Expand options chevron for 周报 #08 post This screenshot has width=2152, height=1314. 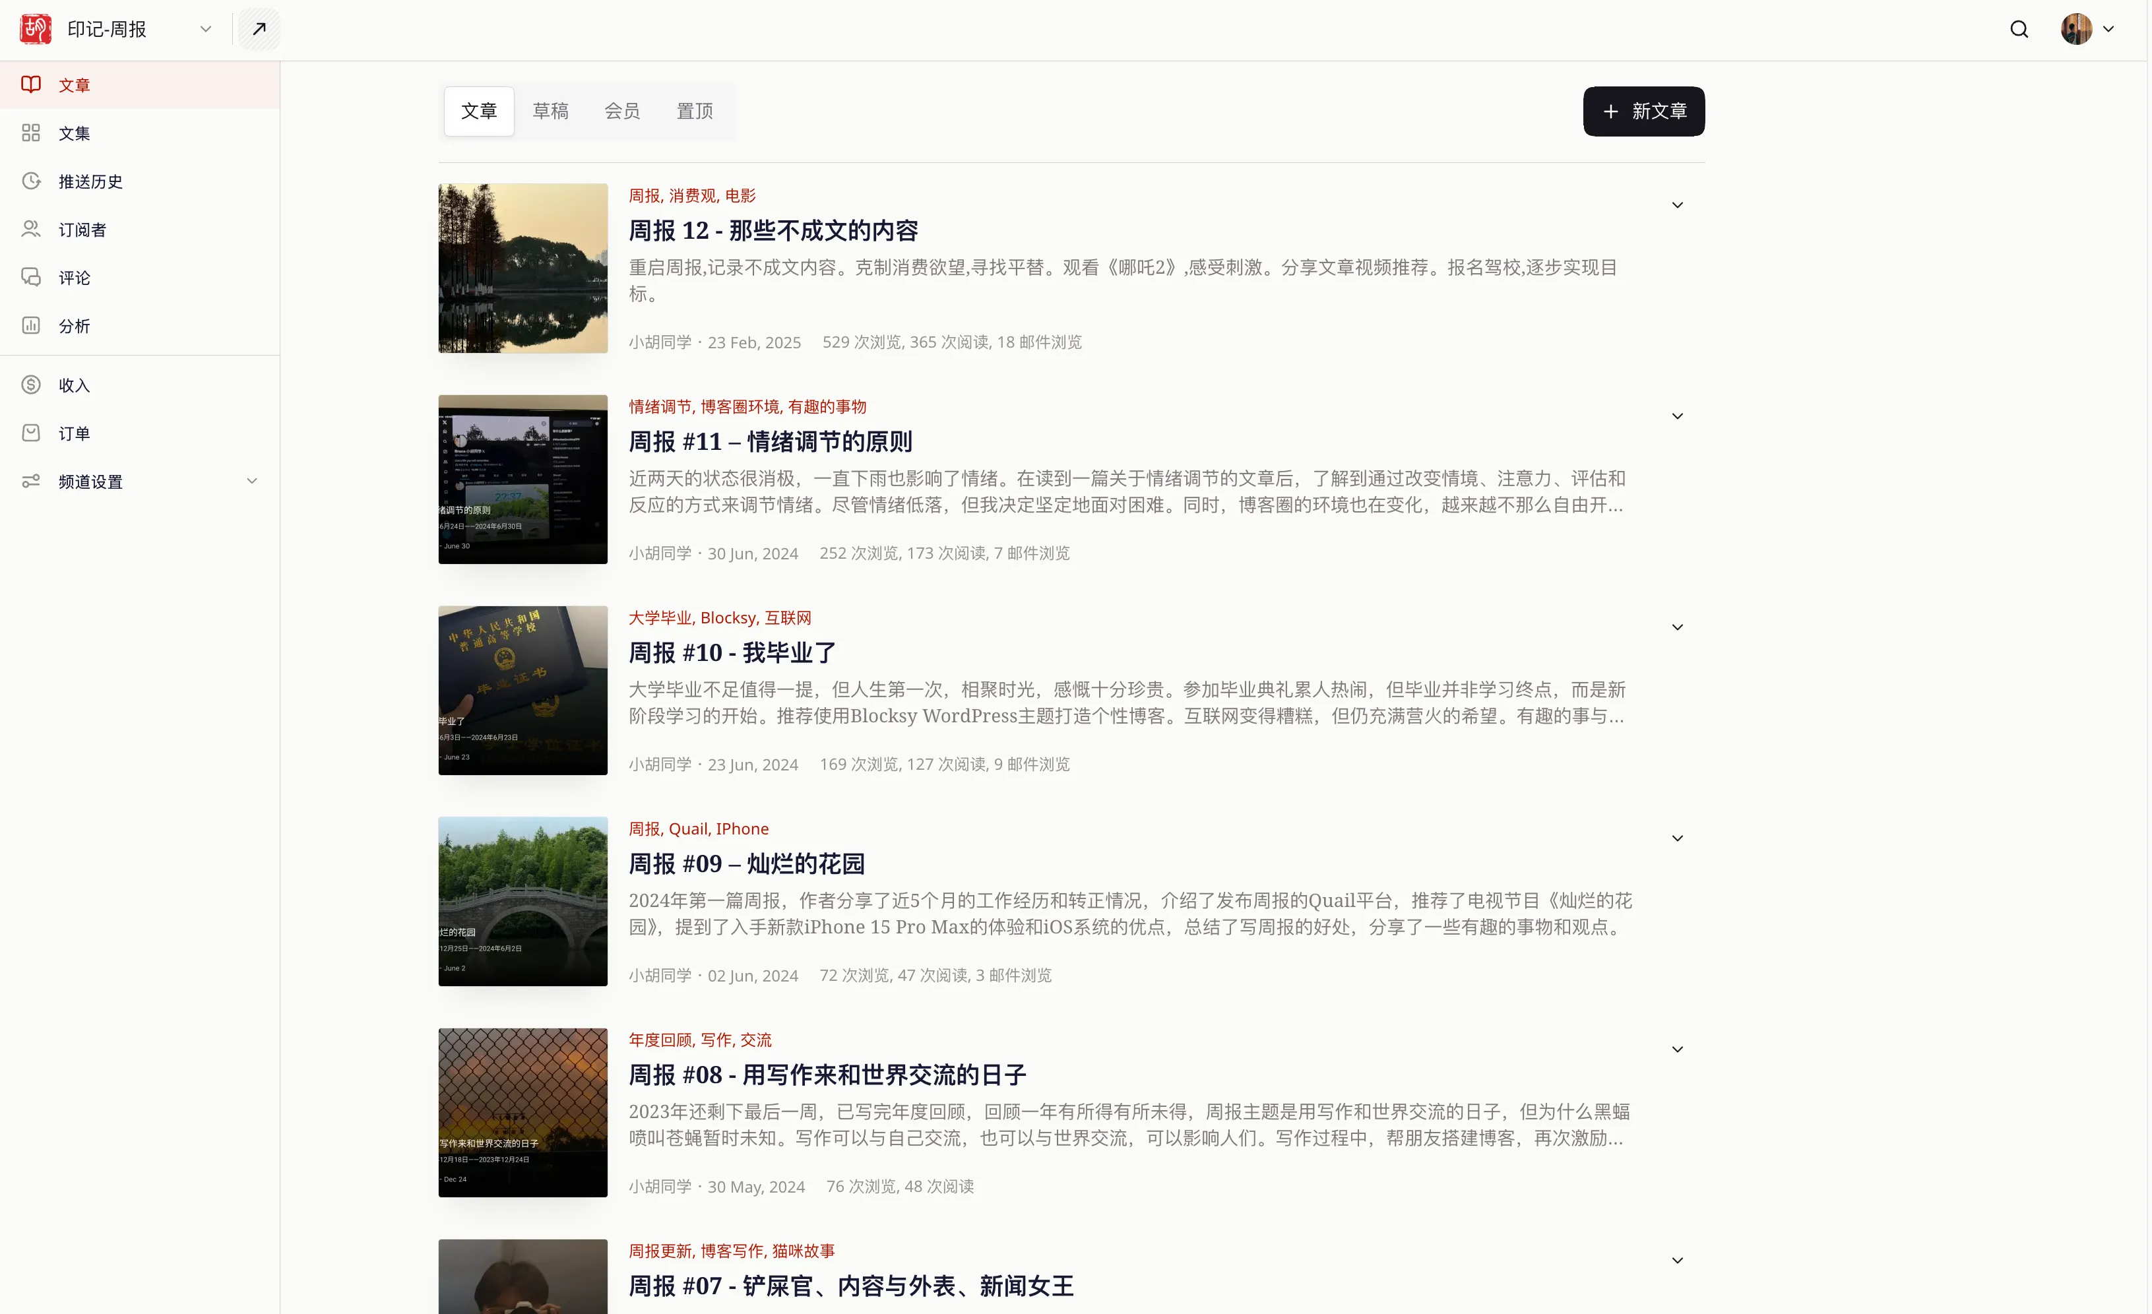coord(1677,1049)
